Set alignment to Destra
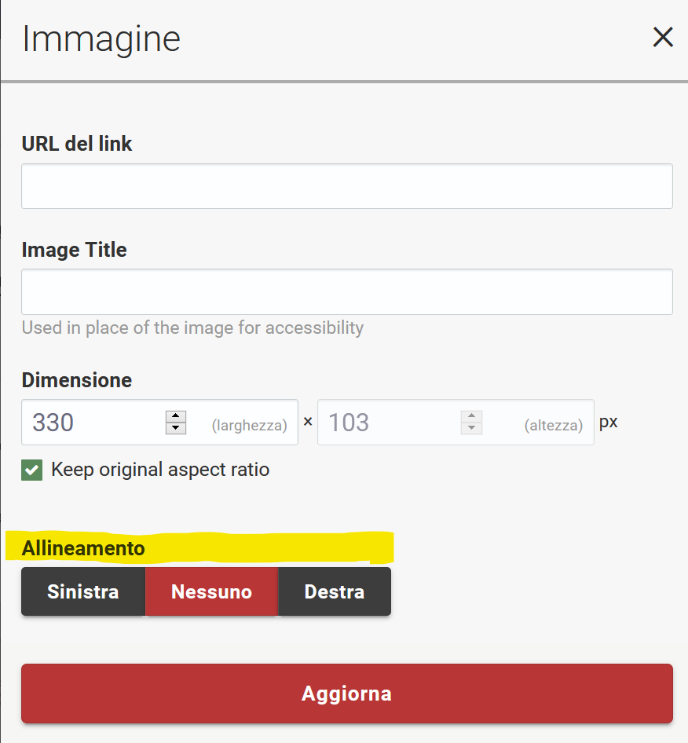Image resolution: width=688 pixels, height=743 pixels. click(334, 591)
